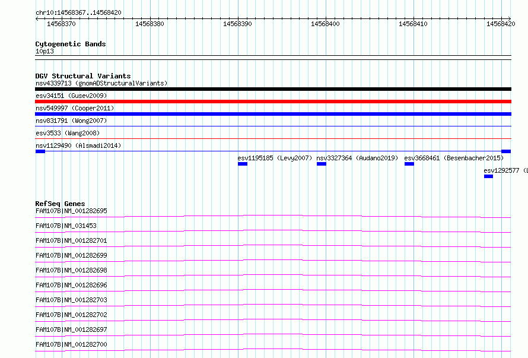Open the nsv1129490 (Alsmadi2014) label

coord(78,145)
